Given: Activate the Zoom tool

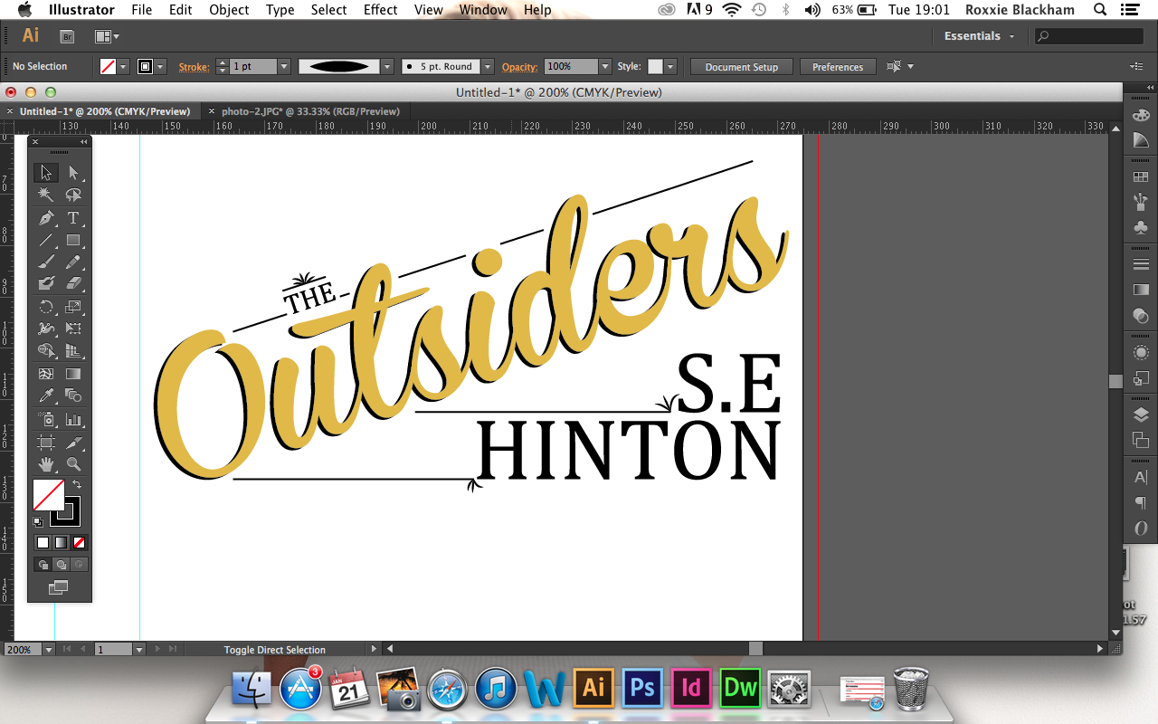Looking at the screenshot, I should click(75, 463).
